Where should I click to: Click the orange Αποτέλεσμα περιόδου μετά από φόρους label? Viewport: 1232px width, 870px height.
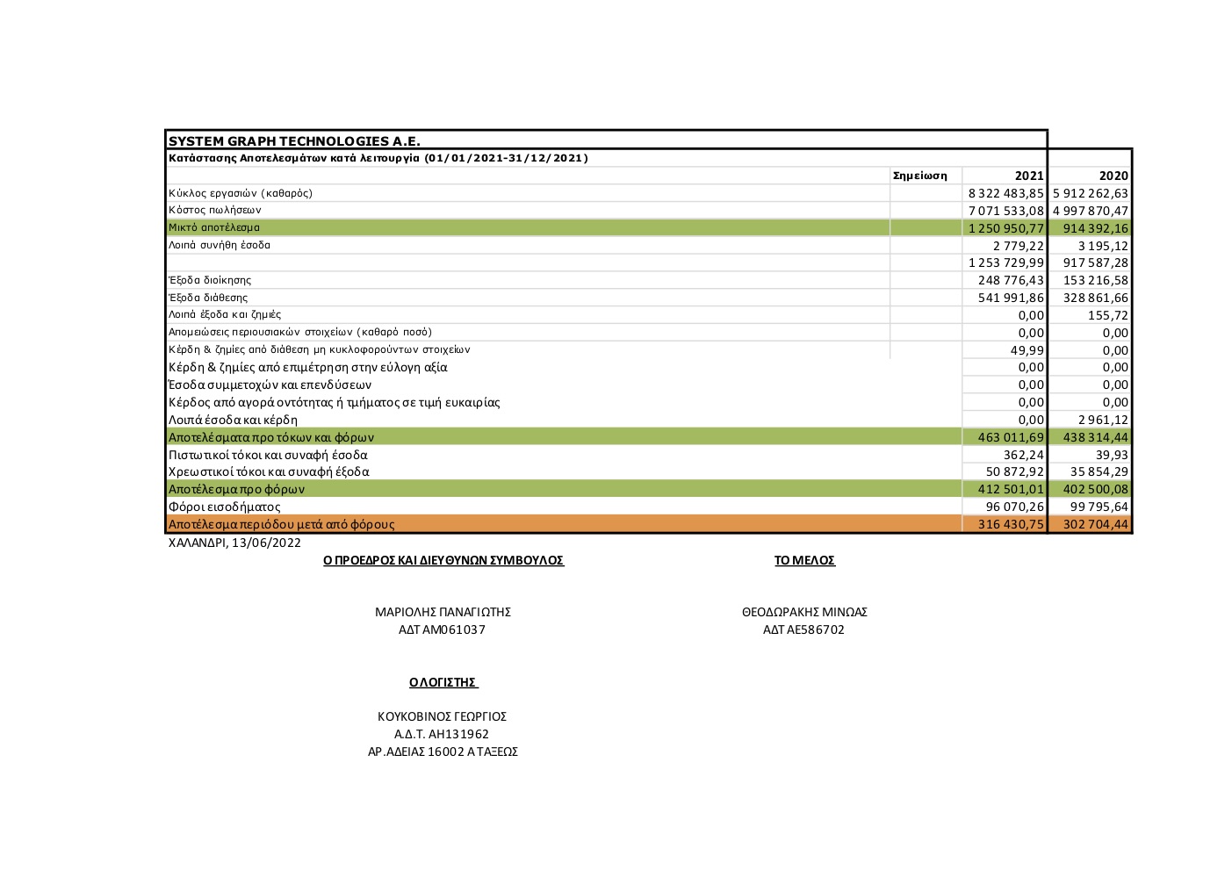pyautogui.click(x=282, y=524)
